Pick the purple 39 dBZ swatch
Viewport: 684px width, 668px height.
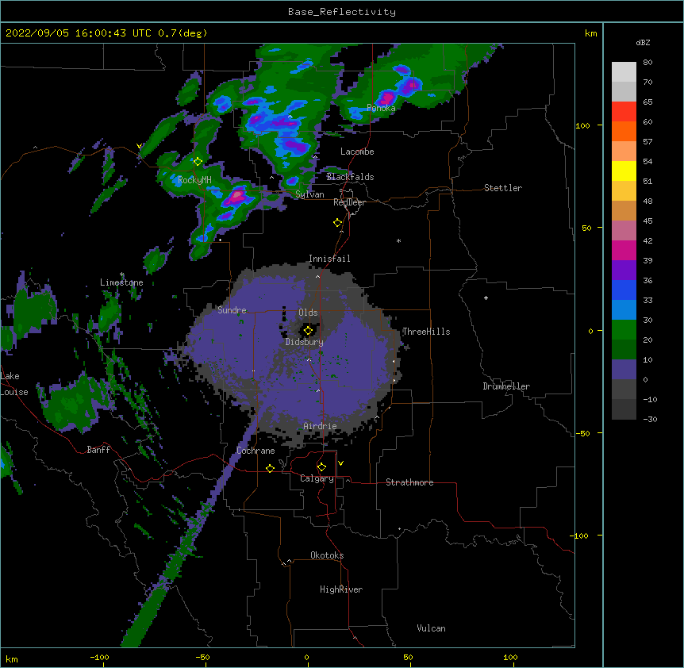point(624,270)
